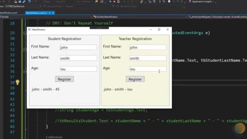Click the Teacher Age input field
Screen dimensions: 247x139
(148, 69)
